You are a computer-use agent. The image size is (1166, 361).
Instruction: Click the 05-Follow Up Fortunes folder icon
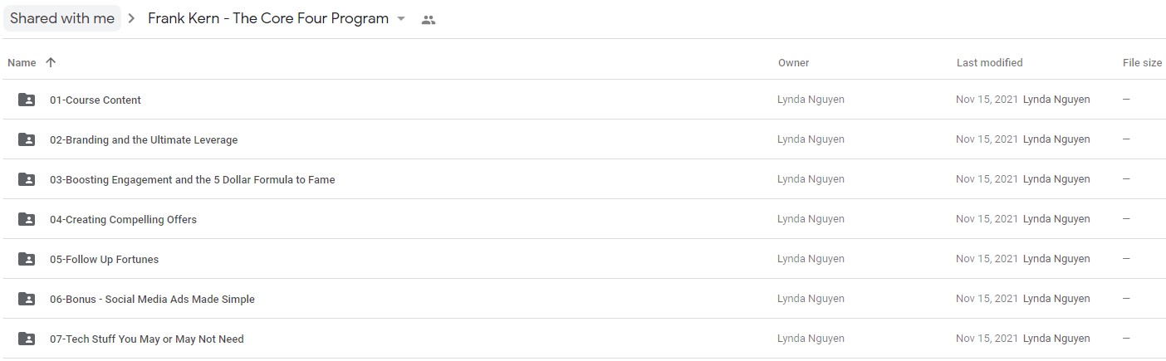(x=27, y=259)
